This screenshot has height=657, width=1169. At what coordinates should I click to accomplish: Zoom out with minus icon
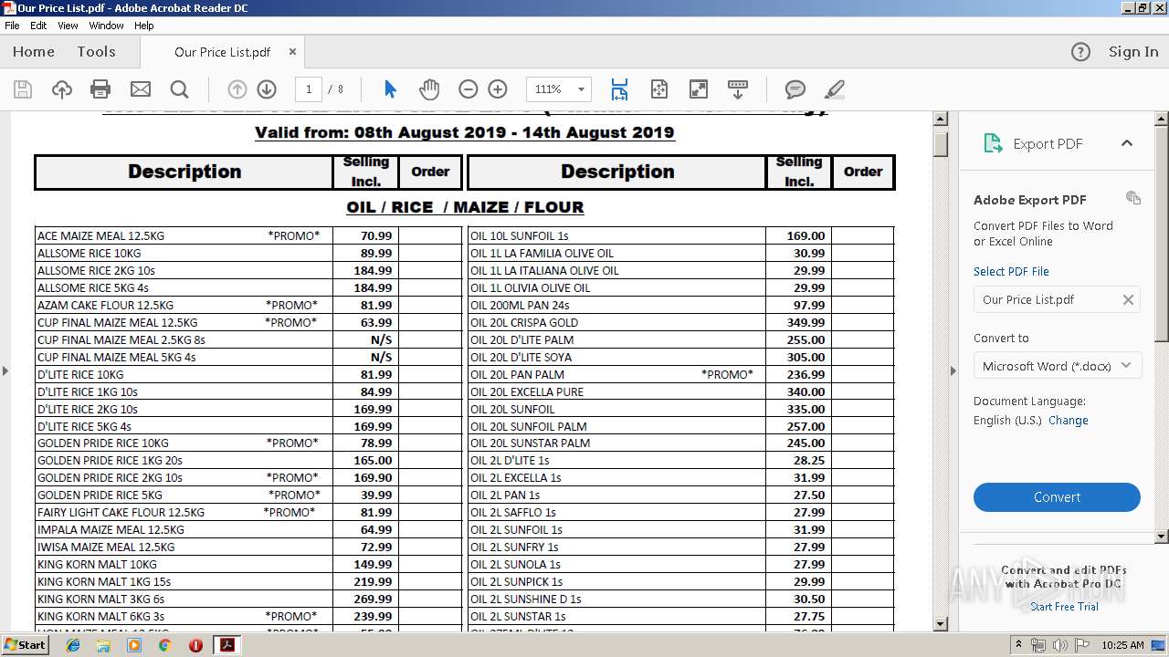point(468,89)
